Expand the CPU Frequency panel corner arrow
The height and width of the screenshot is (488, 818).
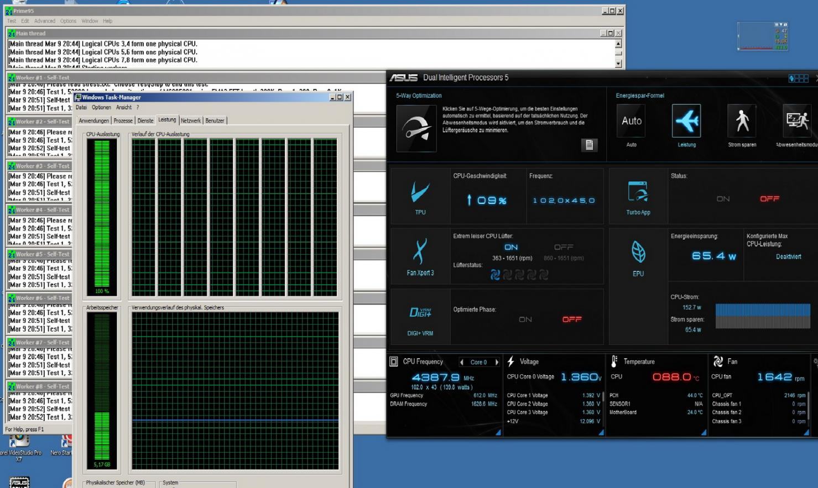click(x=498, y=432)
